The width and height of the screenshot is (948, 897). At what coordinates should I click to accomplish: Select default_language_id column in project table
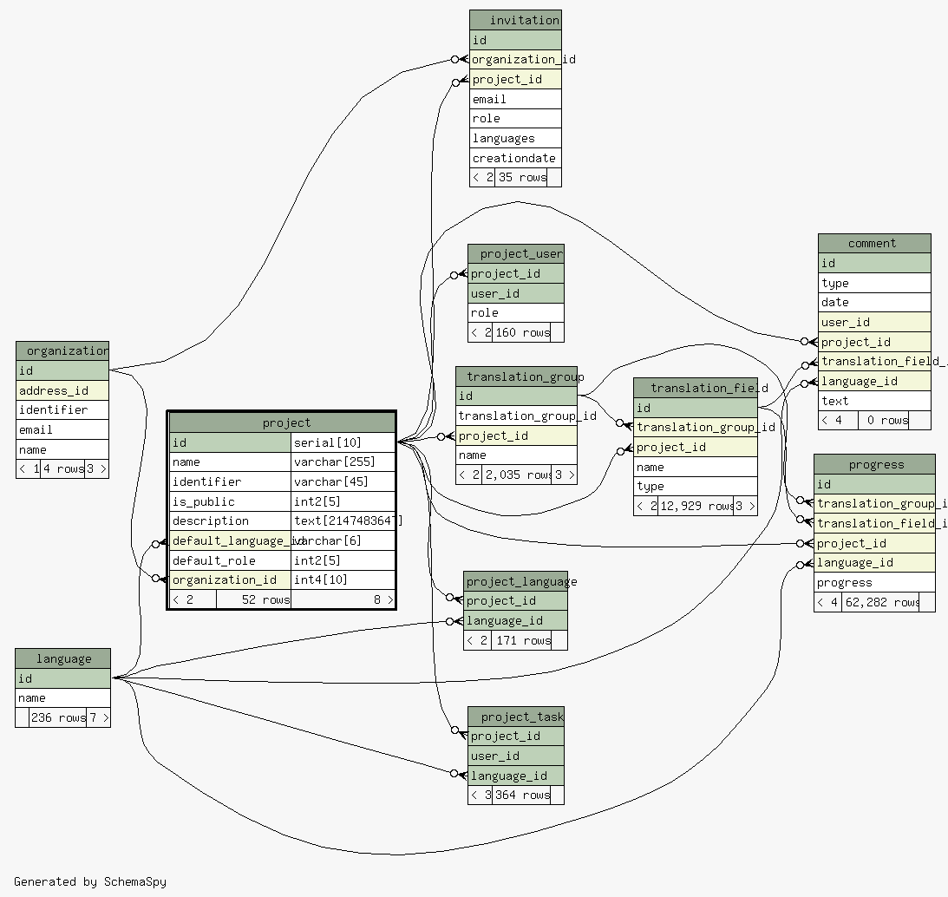[230, 540]
